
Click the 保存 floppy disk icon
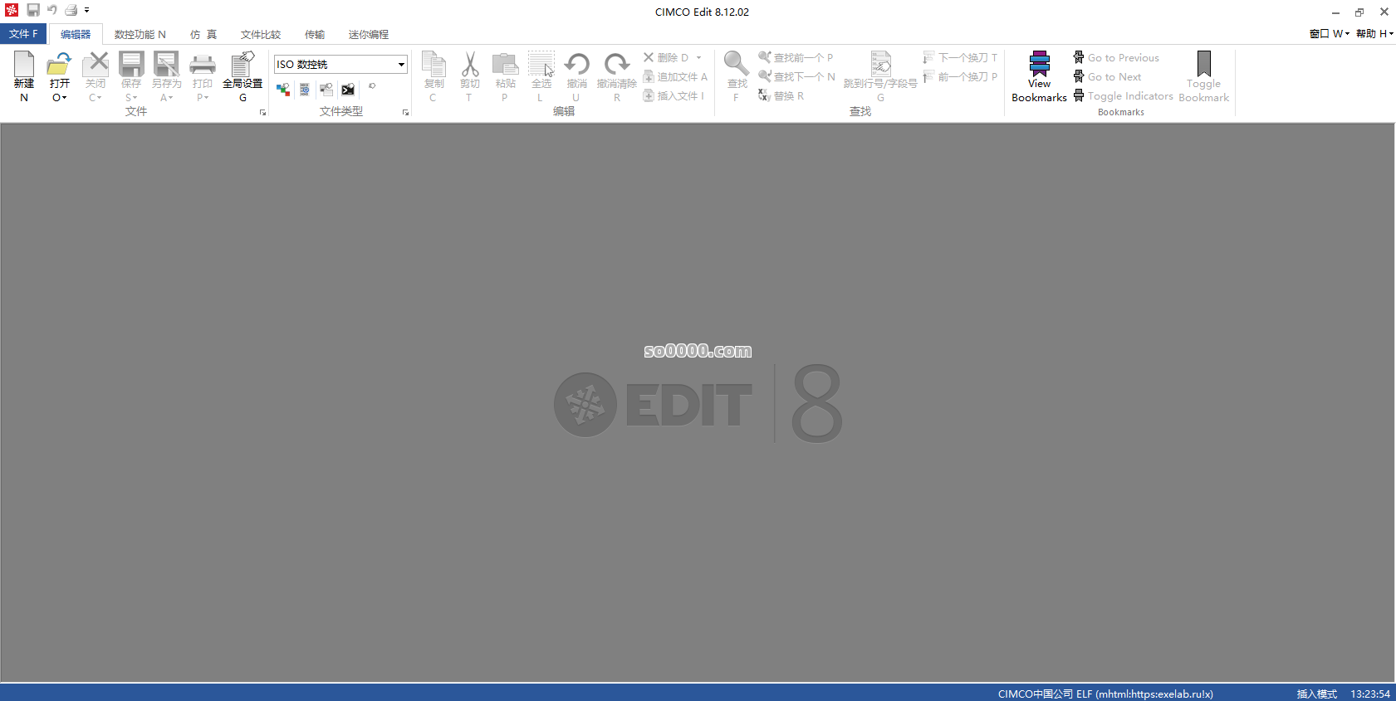(131, 65)
